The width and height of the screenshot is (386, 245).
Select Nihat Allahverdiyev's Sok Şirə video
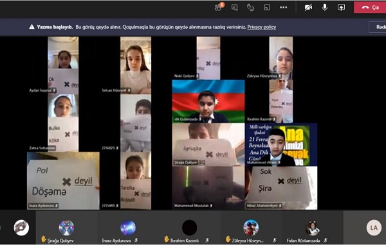pyautogui.click(x=281, y=188)
